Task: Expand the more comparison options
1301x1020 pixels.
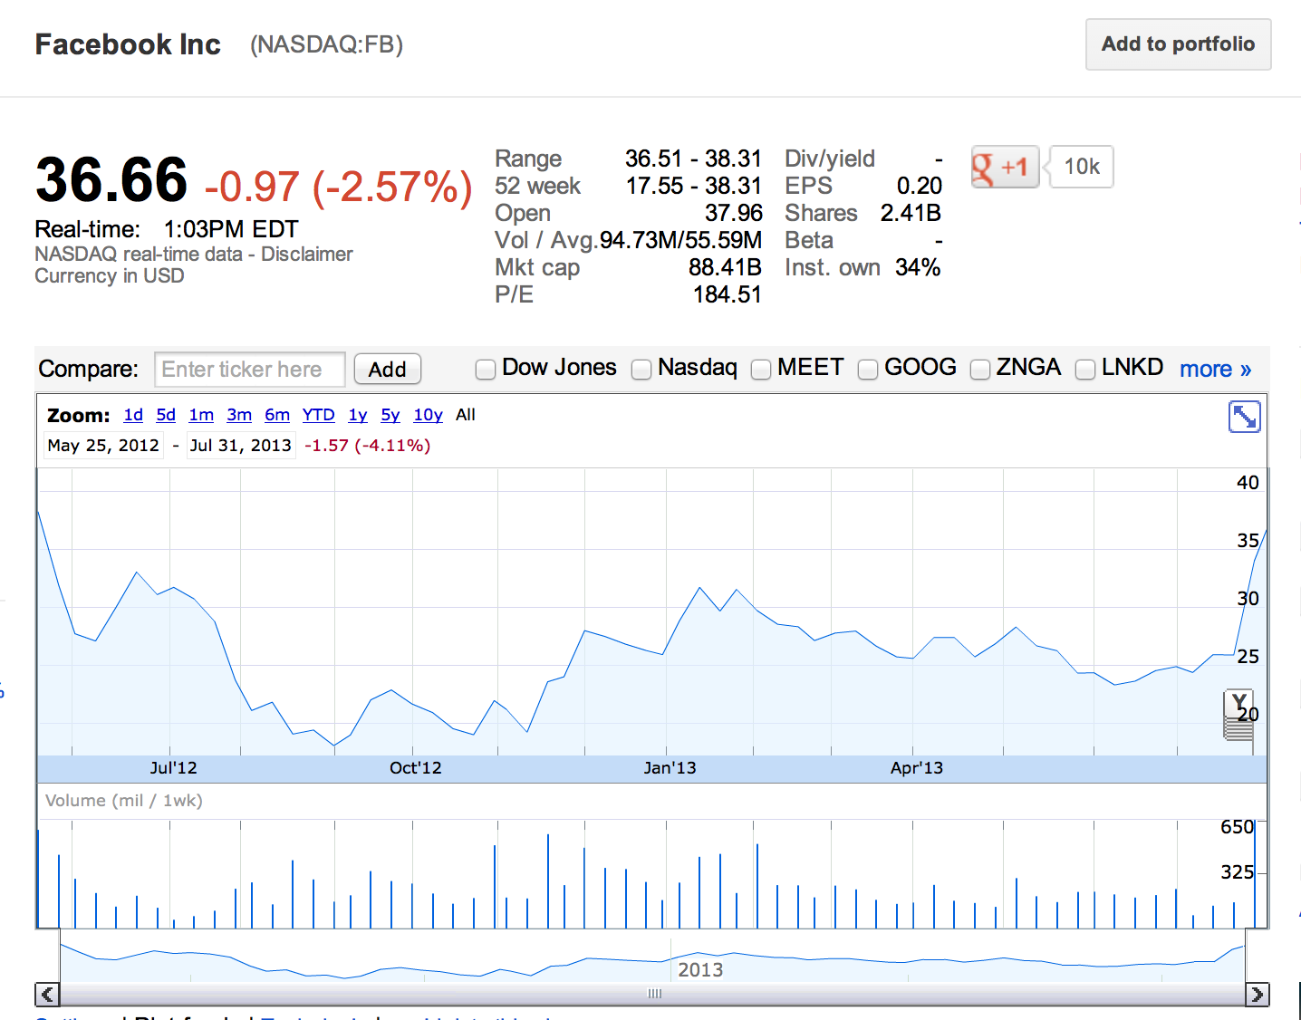Action: pyautogui.click(x=1215, y=369)
